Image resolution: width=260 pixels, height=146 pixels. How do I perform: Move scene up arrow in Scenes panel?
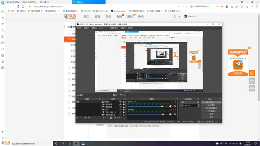[x=85, y=118]
